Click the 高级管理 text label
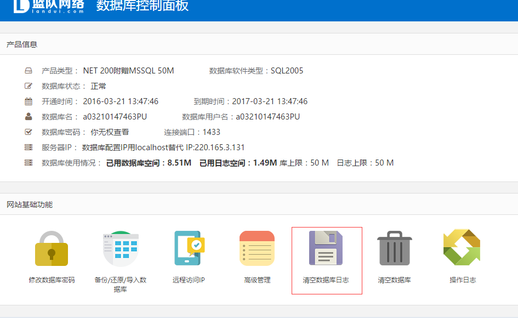This screenshot has height=318, width=518. point(257,280)
